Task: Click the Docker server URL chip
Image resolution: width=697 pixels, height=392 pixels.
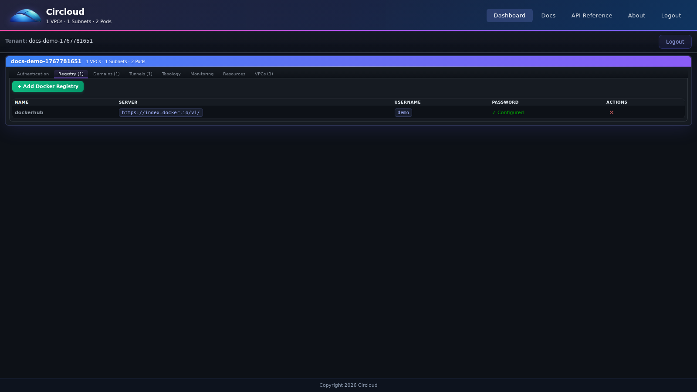Action: [x=161, y=112]
